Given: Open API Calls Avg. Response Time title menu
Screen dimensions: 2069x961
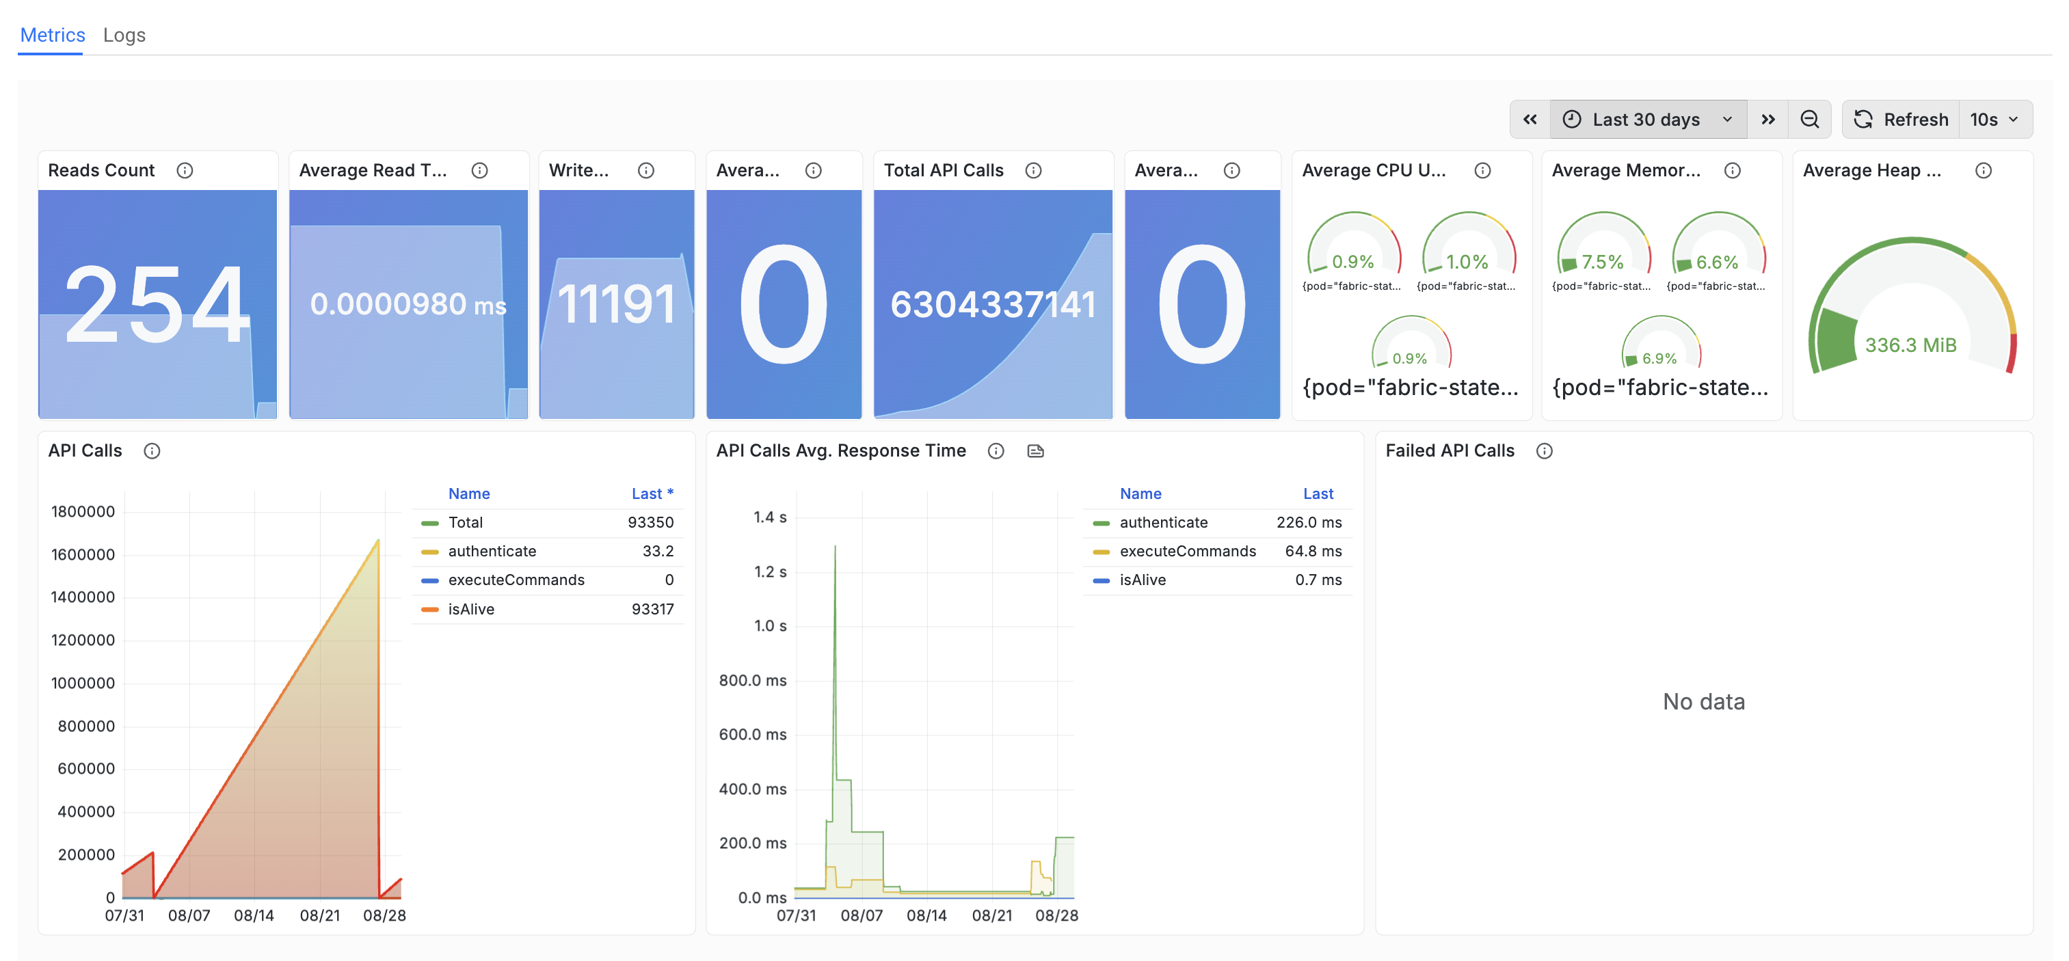Looking at the screenshot, I should [x=841, y=451].
